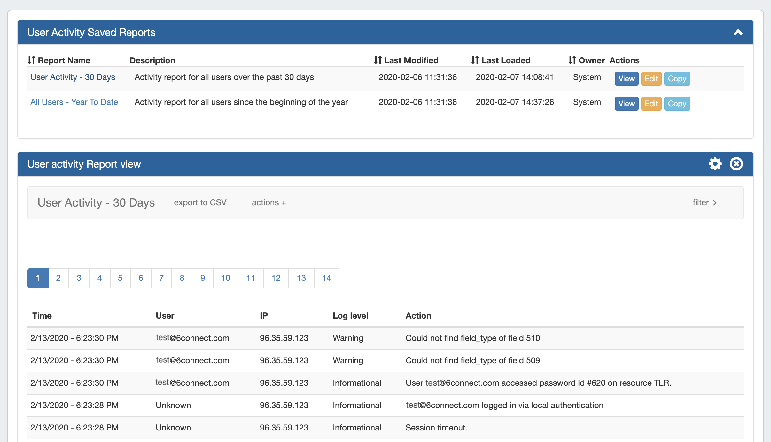Screen dimensions: 771x442
Task: Collapse the User Activity Saved Reports panel
Action: tap(738, 32)
